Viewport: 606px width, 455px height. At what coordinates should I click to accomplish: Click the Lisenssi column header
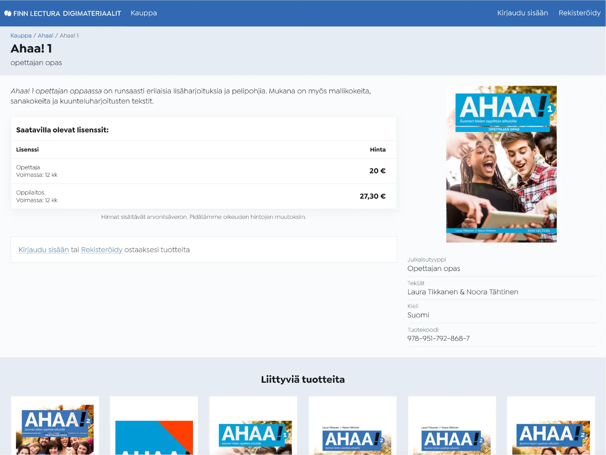(x=27, y=149)
